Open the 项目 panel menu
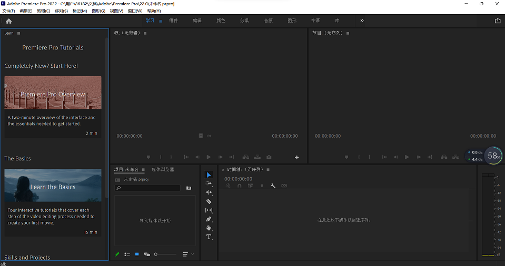The image size is (505, 266). coord(143,169)
